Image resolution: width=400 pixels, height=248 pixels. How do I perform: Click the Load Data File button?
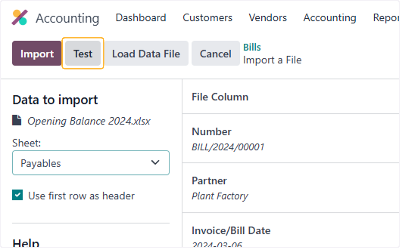[x=146, y=54]
